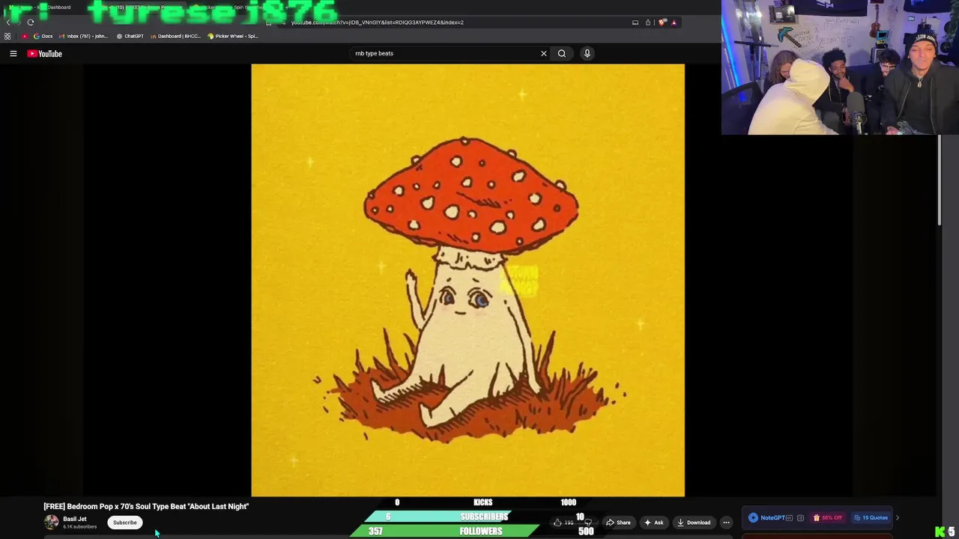
Task: Open the red YouTube bookmark icon
Action: [x=25, y=36]
